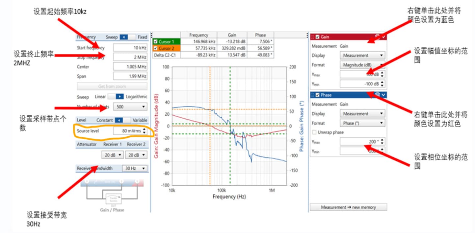Click the Center frequency input field

tap(130, 67)
